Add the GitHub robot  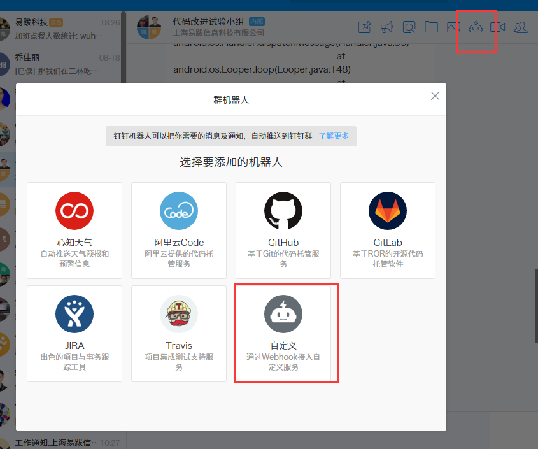tap(283, 230)
